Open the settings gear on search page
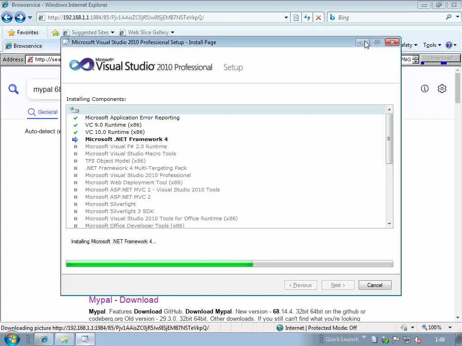The width and height of the screenshot is (462, 346). click(442, 89)
